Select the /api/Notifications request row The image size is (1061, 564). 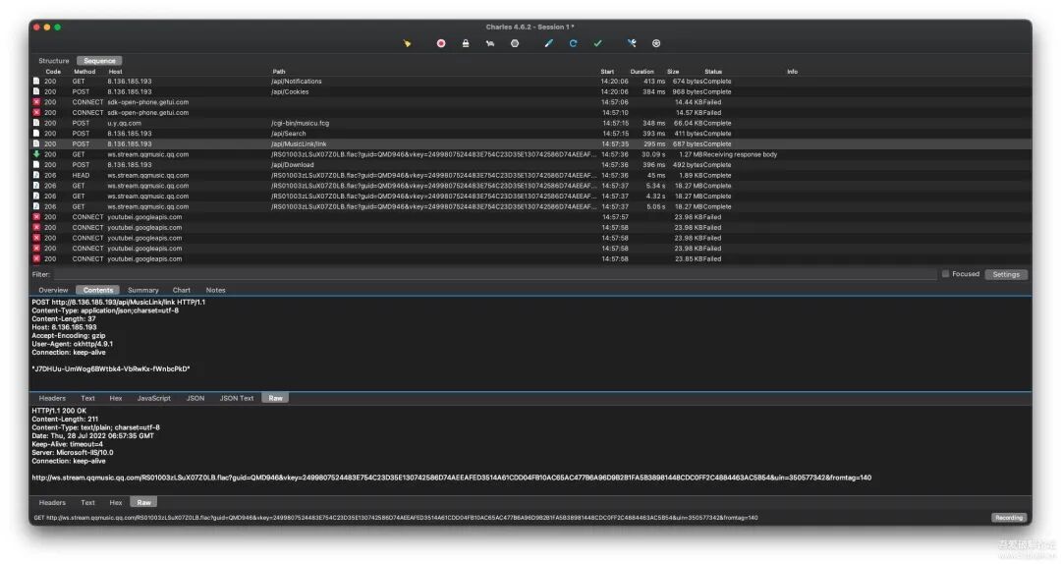click(530, 82)
